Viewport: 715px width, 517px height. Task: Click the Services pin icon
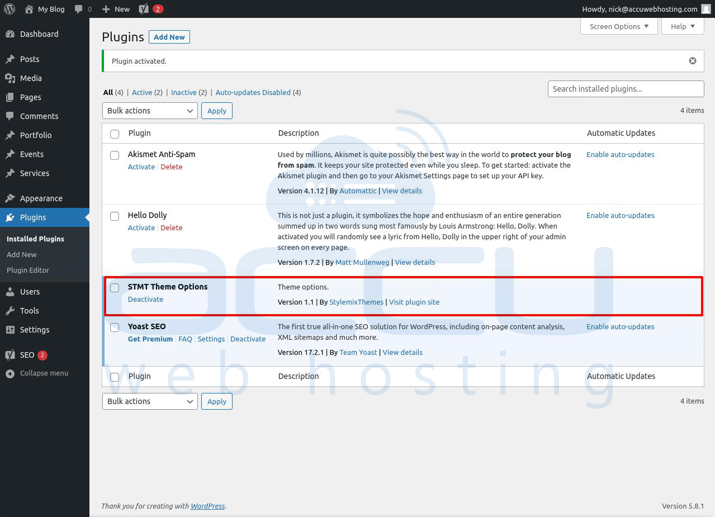(10, 173)
